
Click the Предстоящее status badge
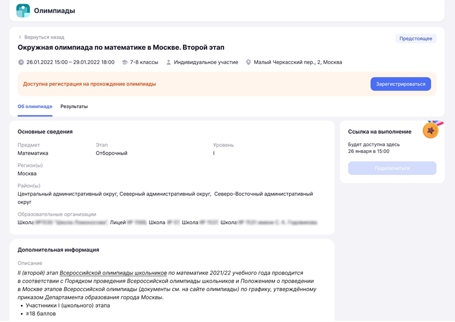point(416,39)
